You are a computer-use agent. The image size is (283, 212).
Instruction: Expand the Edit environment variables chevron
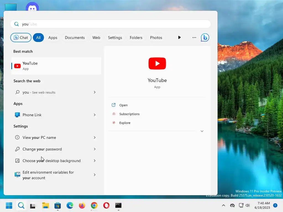tap(95, 175)
